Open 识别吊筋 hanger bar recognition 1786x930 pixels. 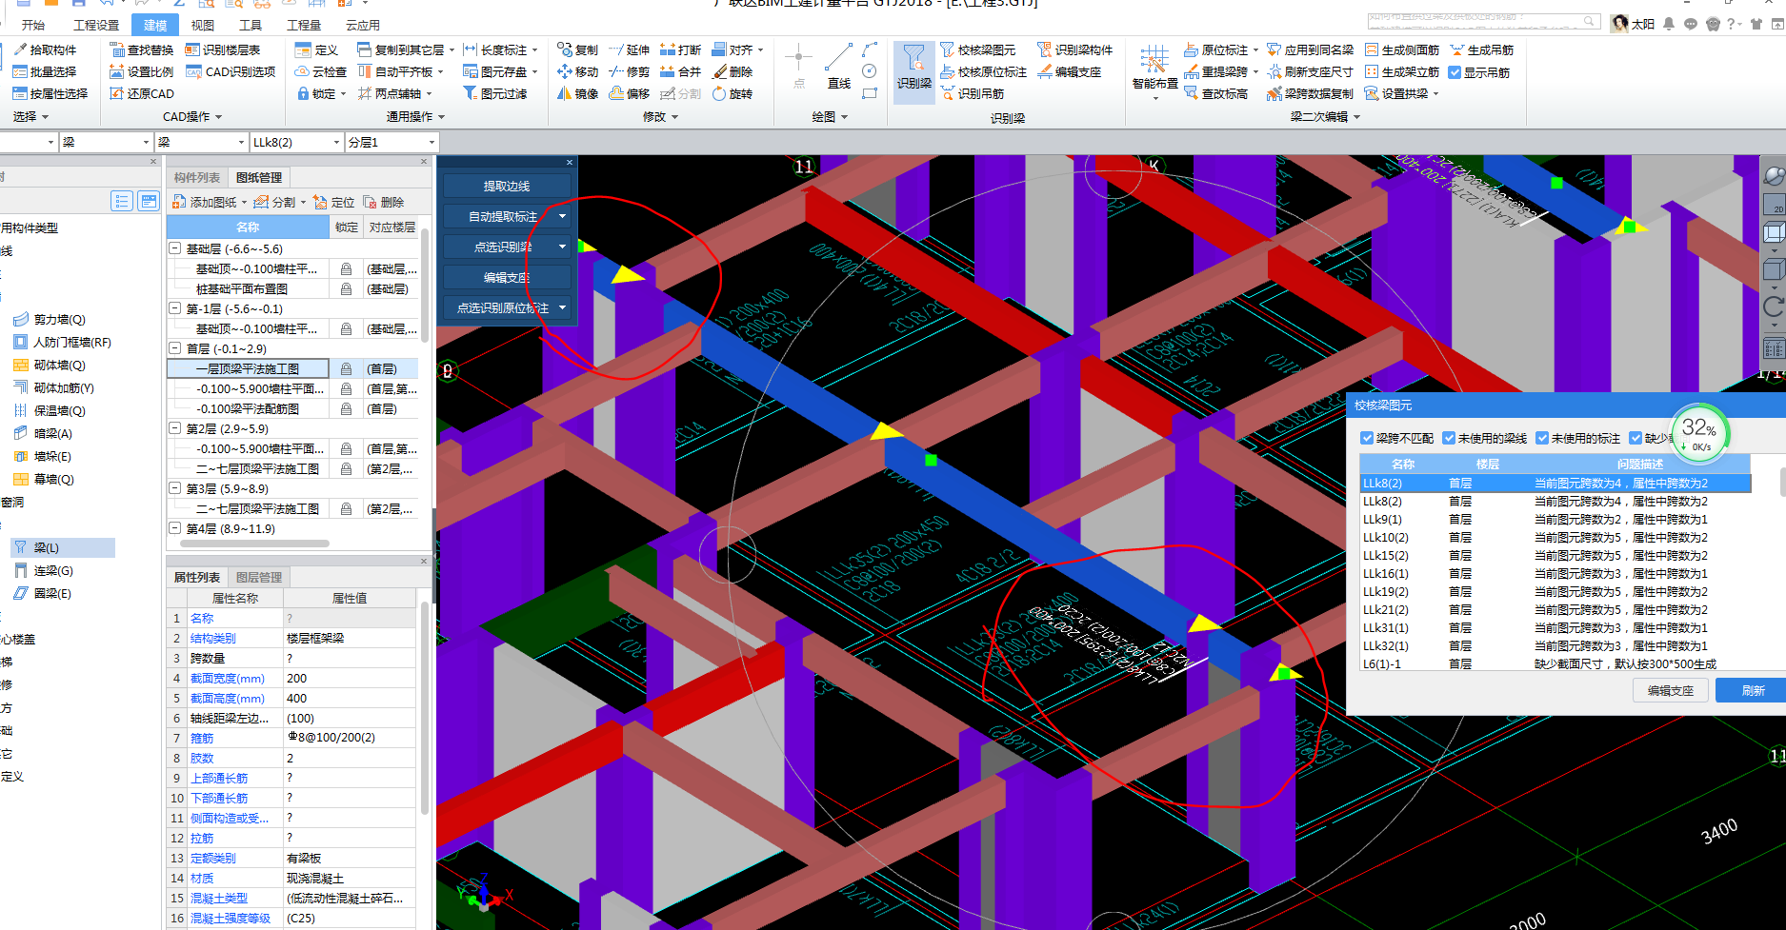pos(973,93)
